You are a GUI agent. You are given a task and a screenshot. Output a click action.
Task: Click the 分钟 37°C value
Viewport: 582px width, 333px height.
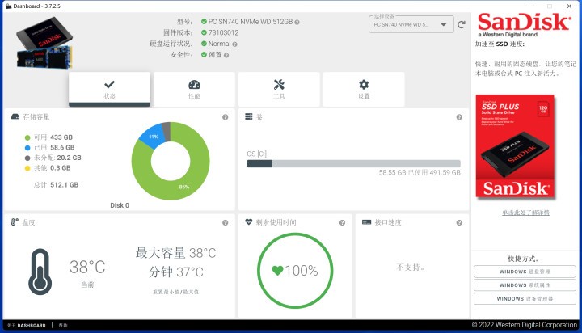[176, 272]
